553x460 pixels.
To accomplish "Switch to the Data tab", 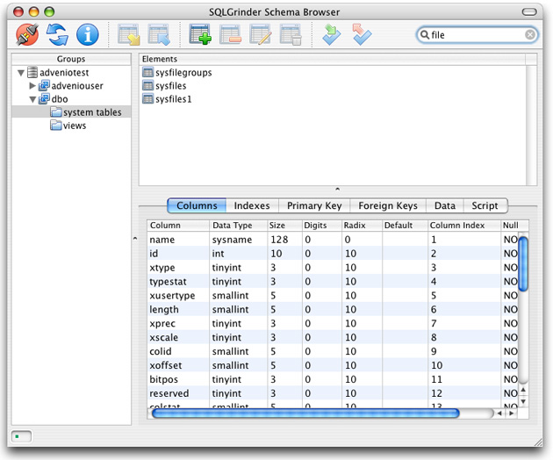I will point(445,205).
